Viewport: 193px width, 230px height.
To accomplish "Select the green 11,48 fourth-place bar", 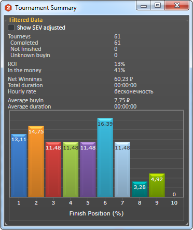I will click(x=71, y=169).
